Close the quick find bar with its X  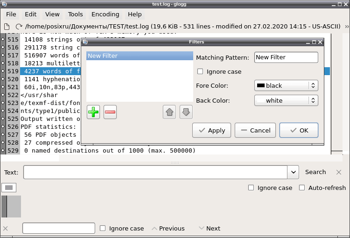6,228
